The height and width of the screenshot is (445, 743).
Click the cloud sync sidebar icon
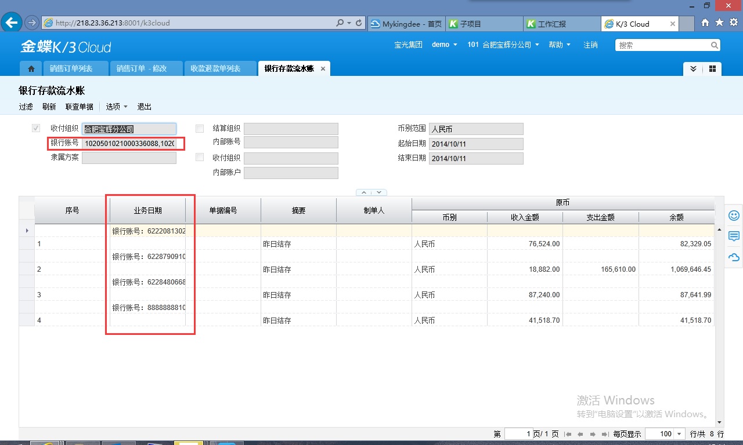click(734, 257)
